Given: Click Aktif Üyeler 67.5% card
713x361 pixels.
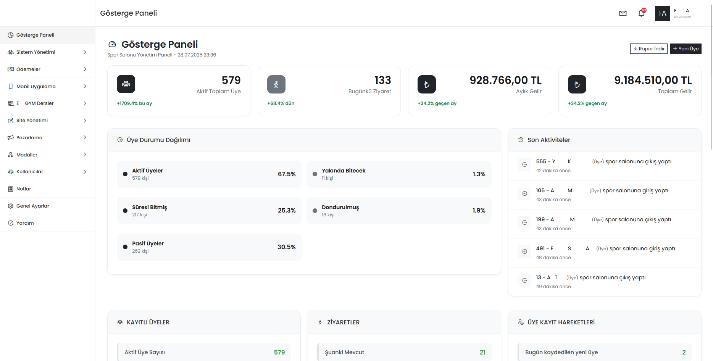Looking at the screenshot, I should [209, 174].
